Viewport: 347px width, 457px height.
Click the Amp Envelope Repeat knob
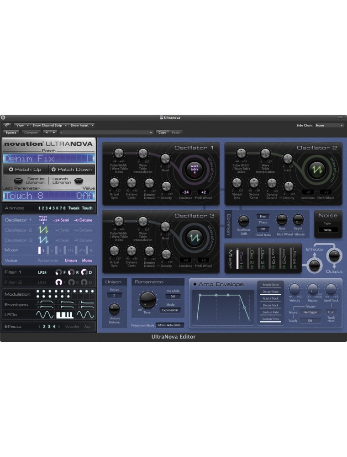(313, 289)
